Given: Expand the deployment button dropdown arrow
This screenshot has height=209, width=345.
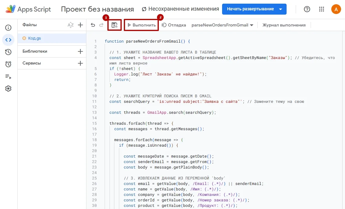Looking at the screenshot, I should (x=281, y=9).
